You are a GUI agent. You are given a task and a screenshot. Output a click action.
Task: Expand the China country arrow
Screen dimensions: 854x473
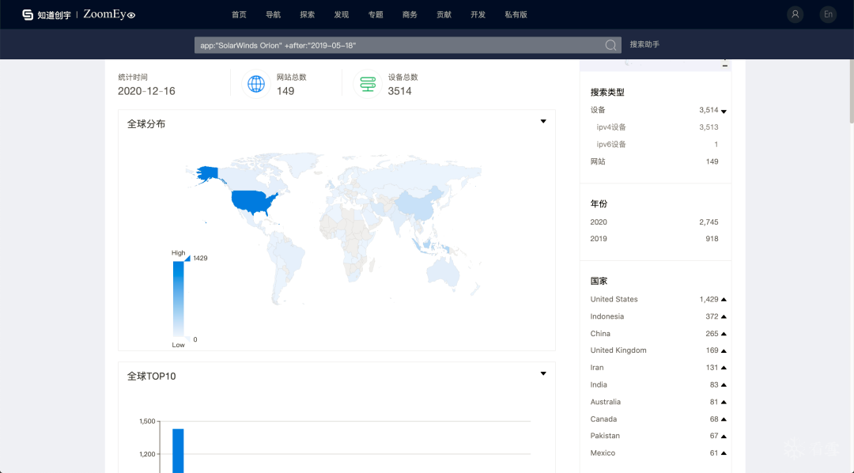[724, 334]
